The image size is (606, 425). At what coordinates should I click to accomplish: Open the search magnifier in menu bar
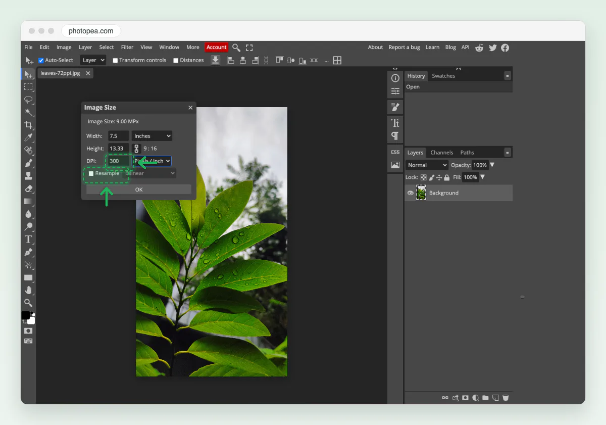coord(236,48)
